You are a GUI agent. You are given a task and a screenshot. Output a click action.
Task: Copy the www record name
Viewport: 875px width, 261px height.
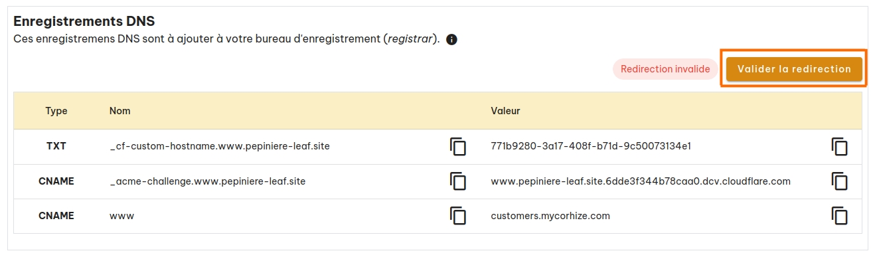click(x=458, y=216)
